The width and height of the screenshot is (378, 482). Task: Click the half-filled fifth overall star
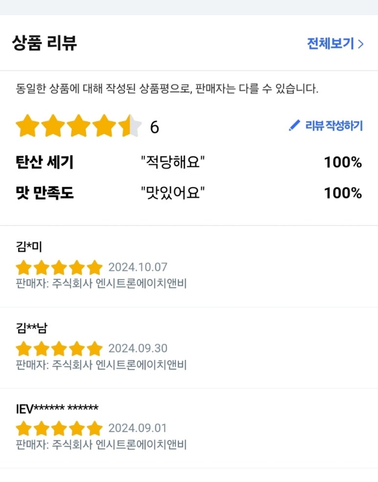(130, 127)
